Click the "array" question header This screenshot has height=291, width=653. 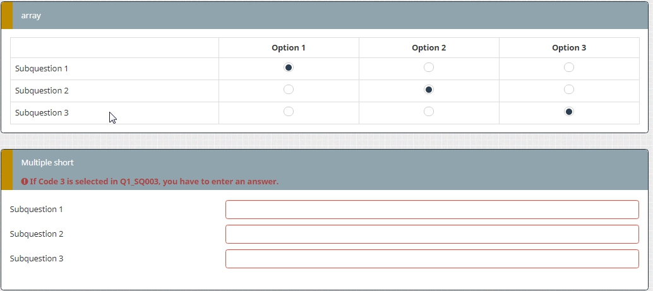click(31, 16)
